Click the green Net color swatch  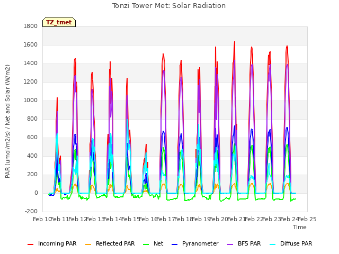pos(146,244)
